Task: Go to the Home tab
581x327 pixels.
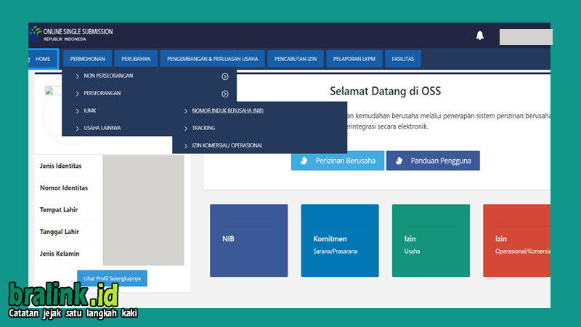Action: (x=43, y=59)
